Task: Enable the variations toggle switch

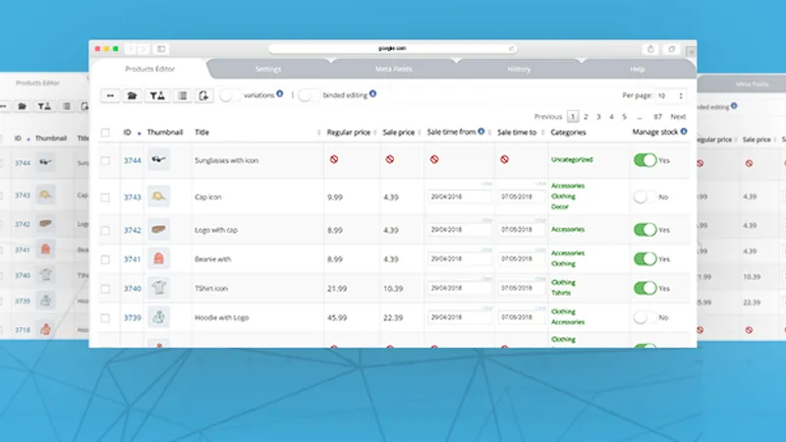Action: [x=230, y=95]
